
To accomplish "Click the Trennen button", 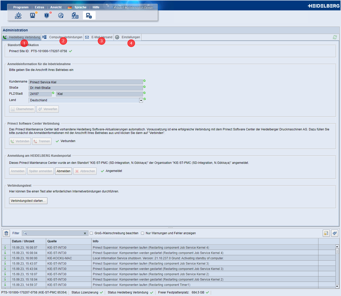I will click(42, 141).
